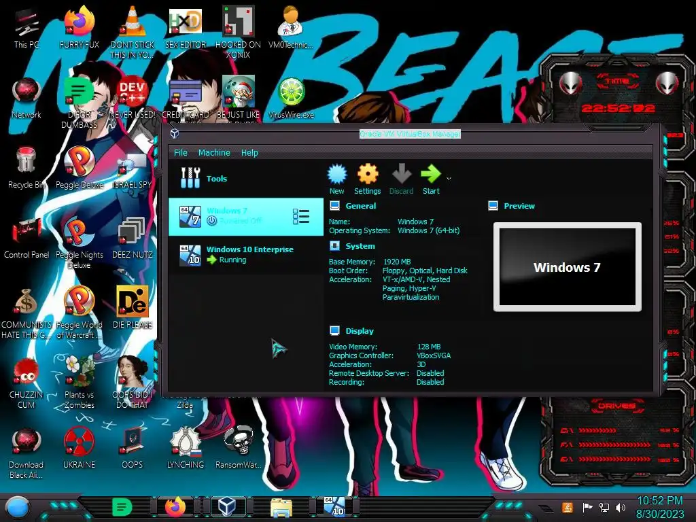Open the HOOKED ON XONIX shortcut
Screen dimensions: 696x522
pos(238,32)
